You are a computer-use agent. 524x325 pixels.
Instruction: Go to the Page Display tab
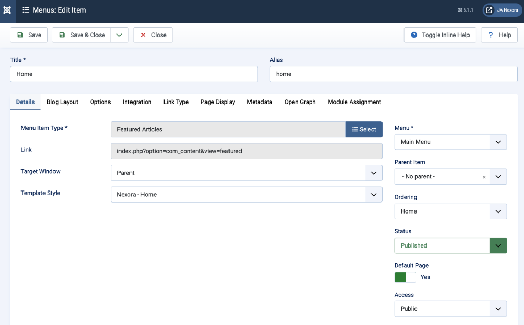tap(218, 102)
